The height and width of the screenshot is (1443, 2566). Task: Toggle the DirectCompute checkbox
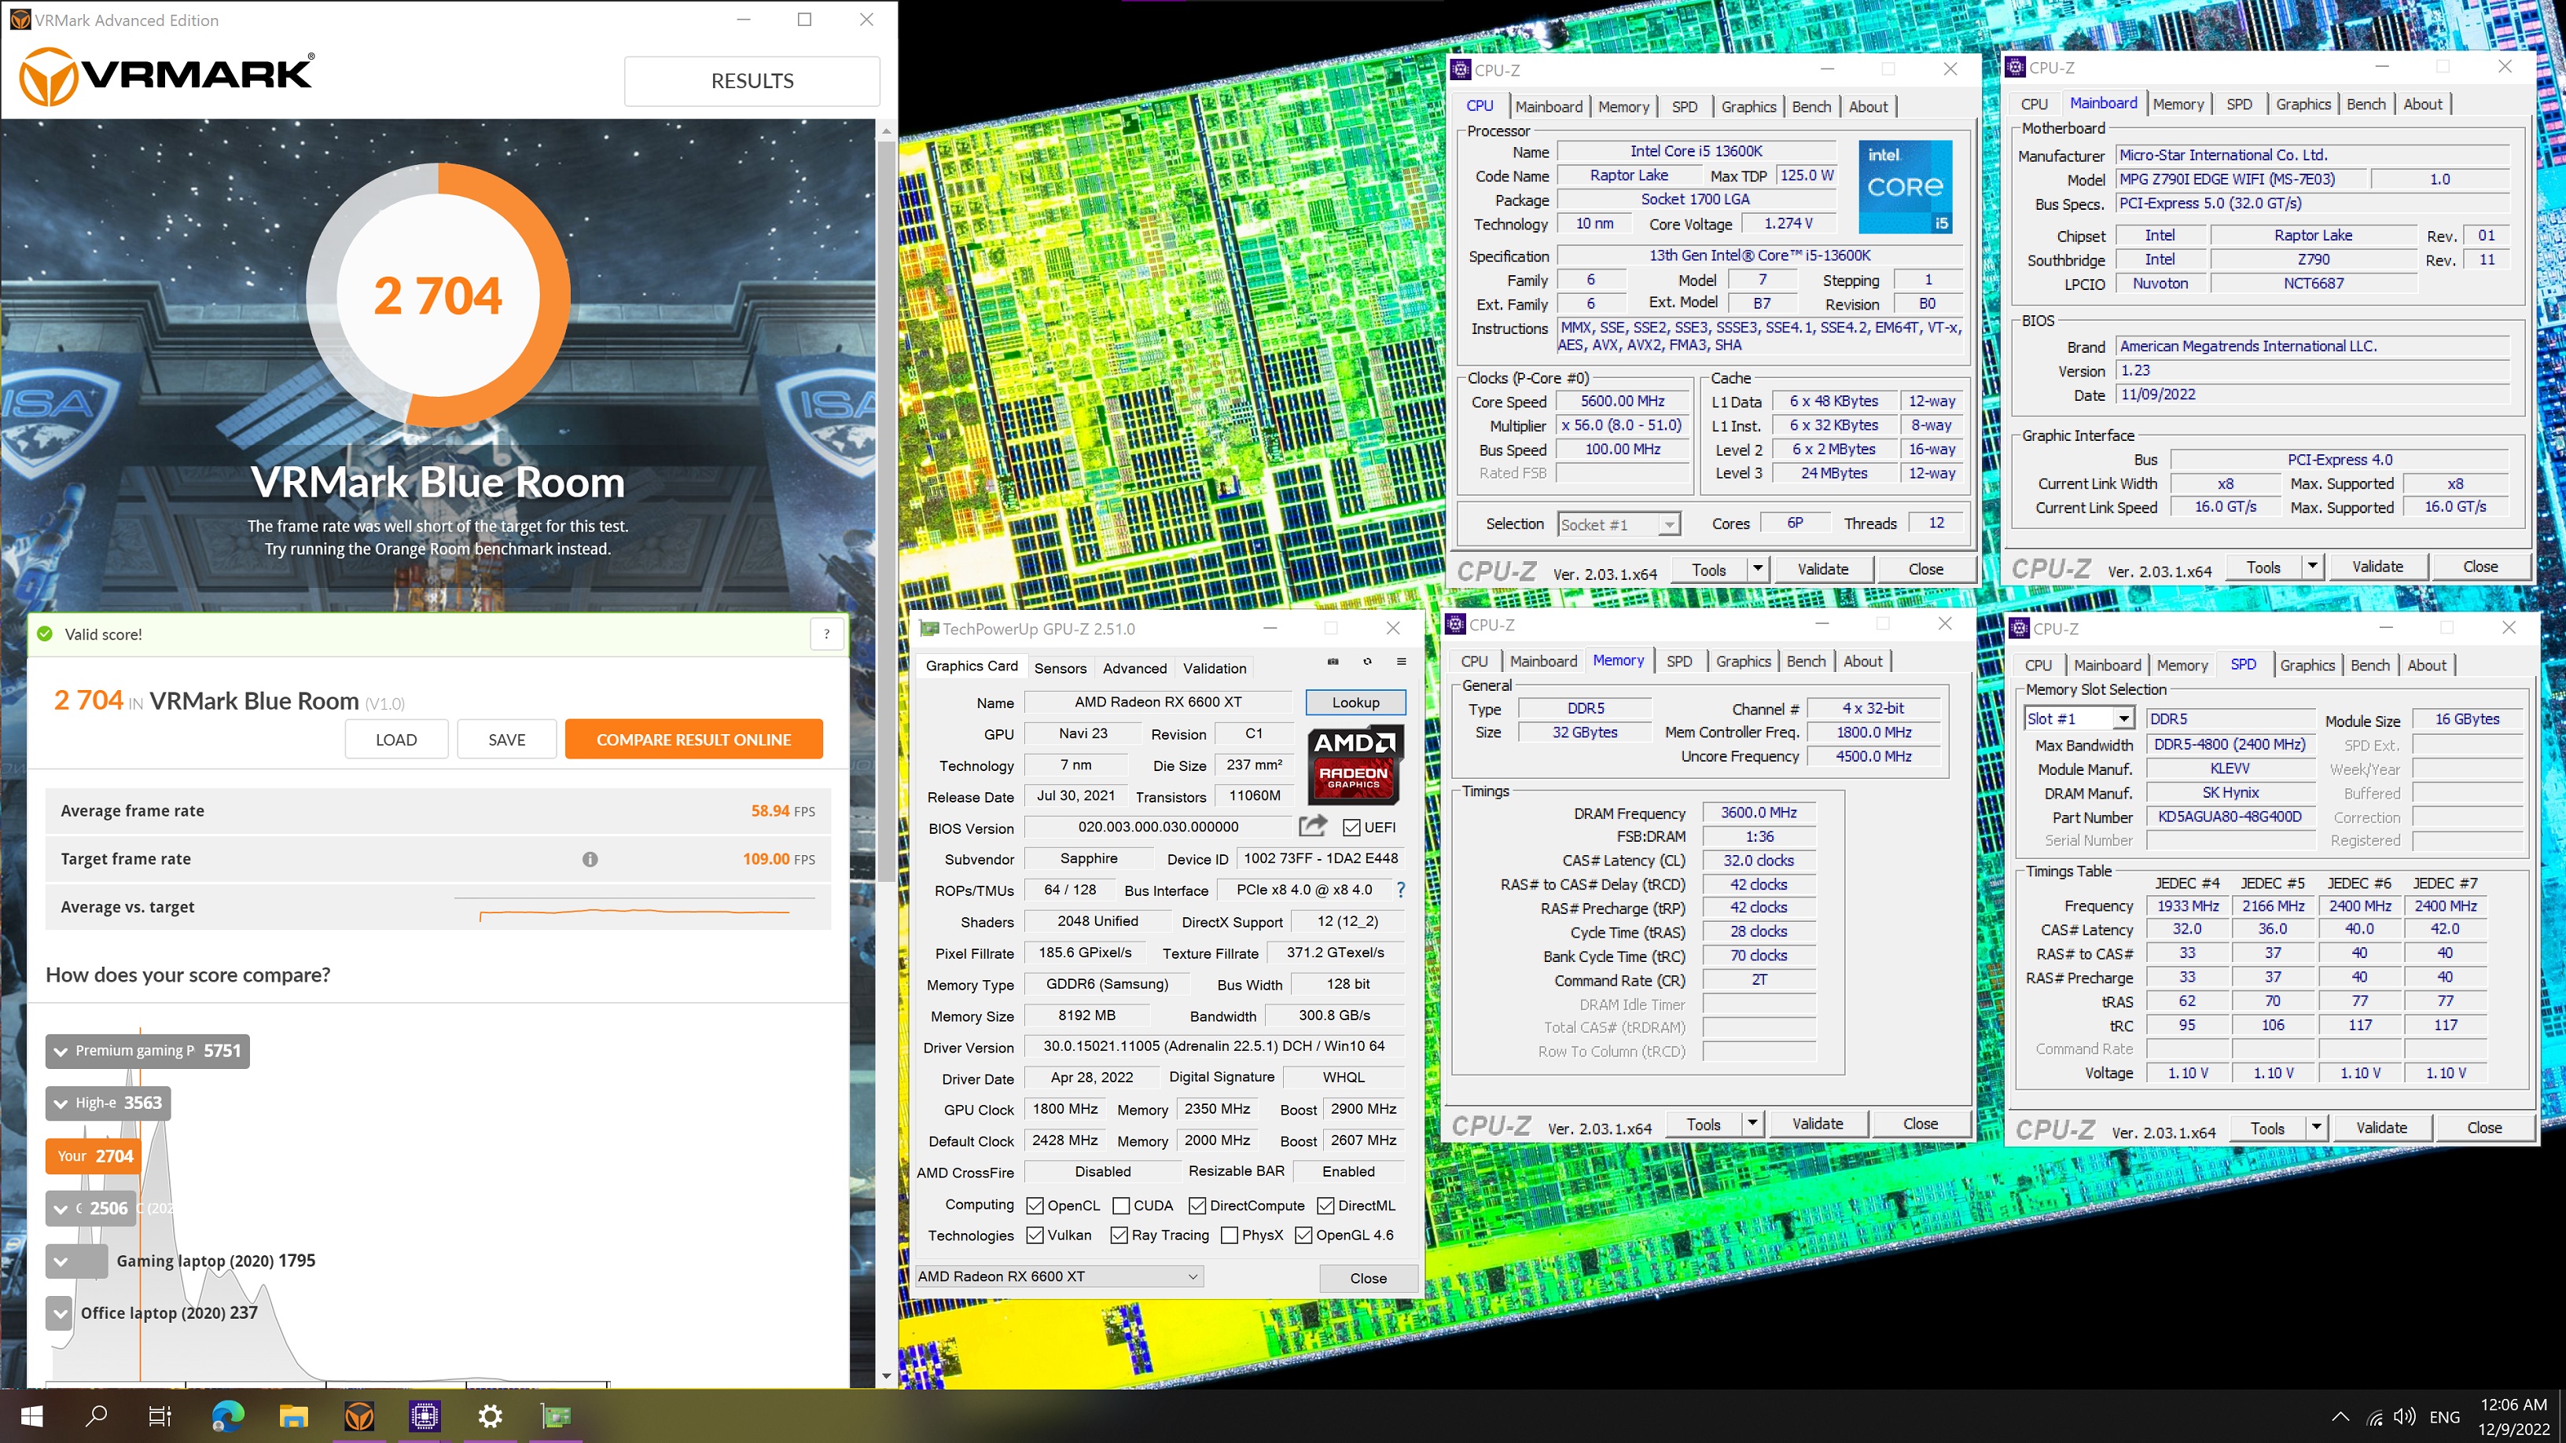point(1197,1205)
